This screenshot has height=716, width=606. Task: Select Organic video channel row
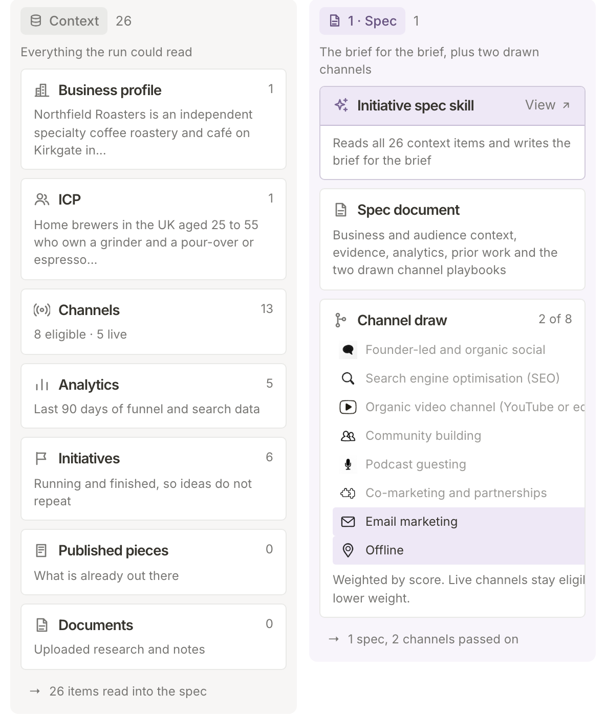pos(459,407)
